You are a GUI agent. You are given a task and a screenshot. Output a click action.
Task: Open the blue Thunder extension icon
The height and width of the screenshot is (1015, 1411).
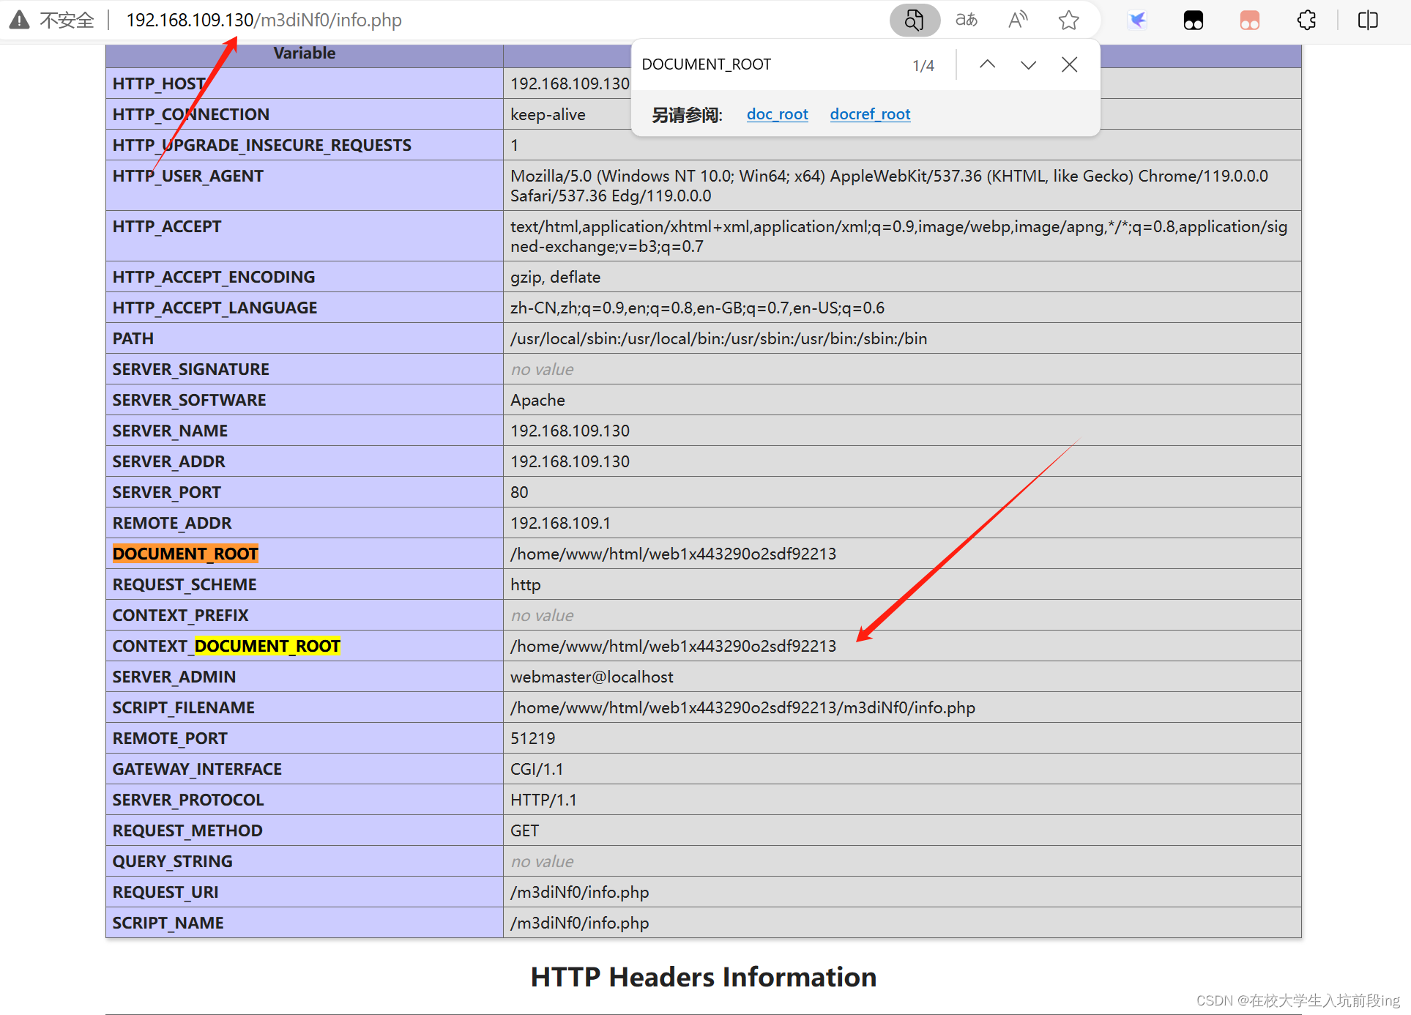(1136, 20)
